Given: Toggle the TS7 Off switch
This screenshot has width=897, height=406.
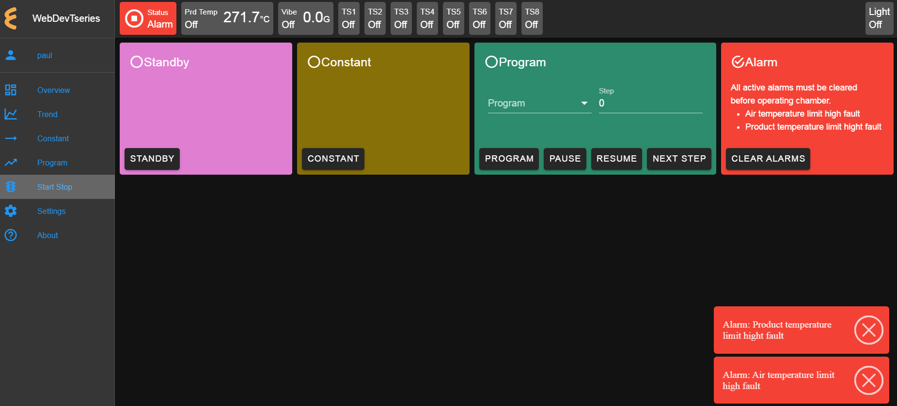Looking at the screenshot, I should click(x=506, y=18).
